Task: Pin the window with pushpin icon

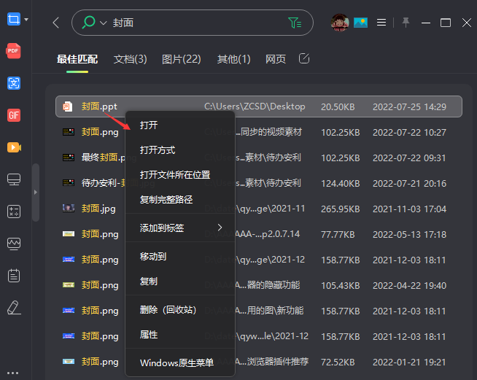Action: point(406,23)
